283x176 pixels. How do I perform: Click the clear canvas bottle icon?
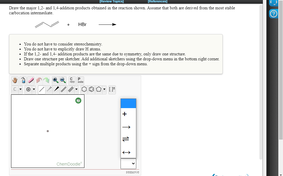[x=23, y=80]
